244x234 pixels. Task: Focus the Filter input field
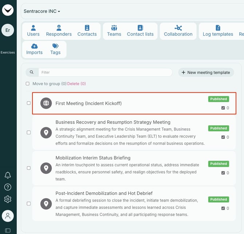point(105,72)
